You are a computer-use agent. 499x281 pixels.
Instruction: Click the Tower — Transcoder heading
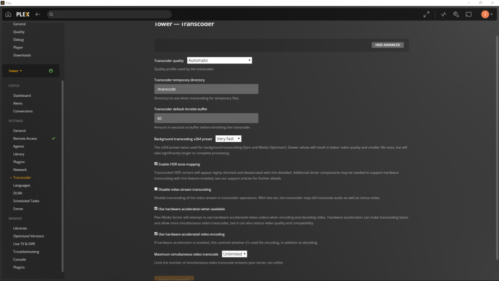pyautogui.click(x=184, y=24)
